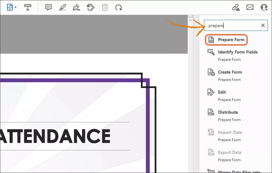Send file by email envelope icon
The width and height of the screenshot is (272, 173).
[250, 7]
